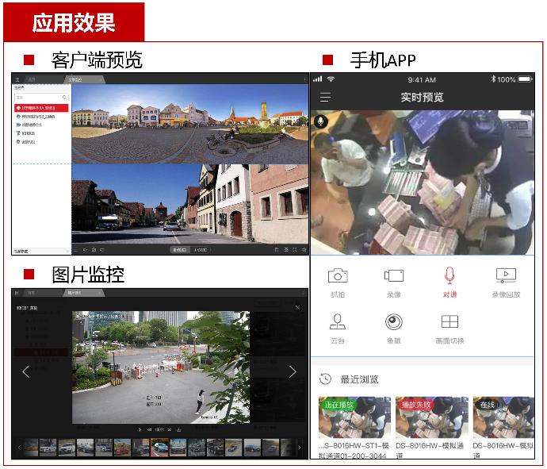Tap the 抓拍 snapshot camera icon
The height and width of the screenshot is (469, 547).
338,275
